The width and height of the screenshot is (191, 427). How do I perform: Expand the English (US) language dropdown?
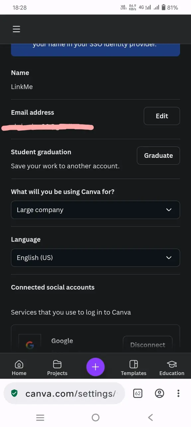(95, 258)
